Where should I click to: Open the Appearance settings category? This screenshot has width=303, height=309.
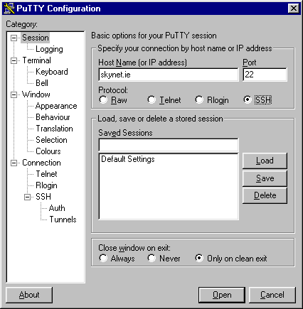click(x=56, y=106)
